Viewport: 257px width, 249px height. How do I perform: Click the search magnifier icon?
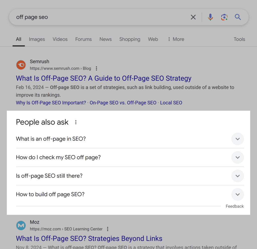pyautogui.click(x=238, y=17)
